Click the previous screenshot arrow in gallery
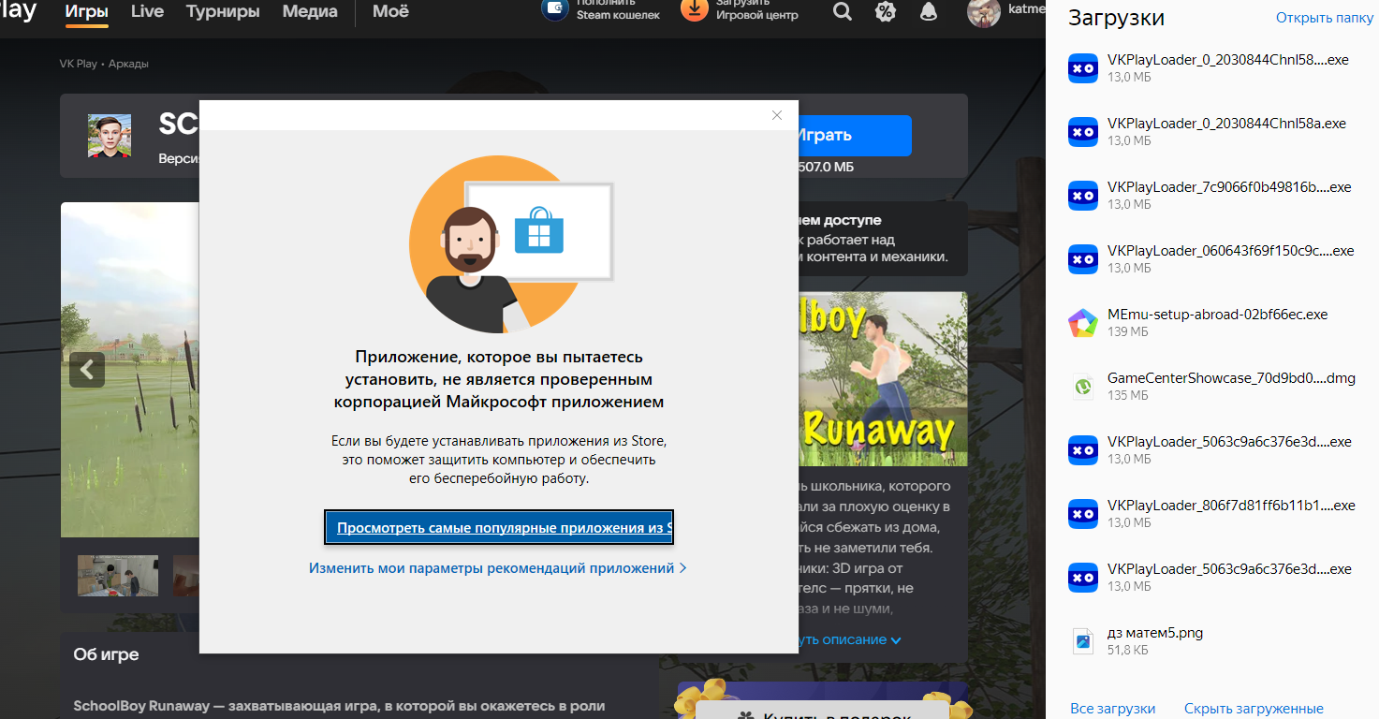The height and width of the screenshot is (719, 1379). [87, 370]
